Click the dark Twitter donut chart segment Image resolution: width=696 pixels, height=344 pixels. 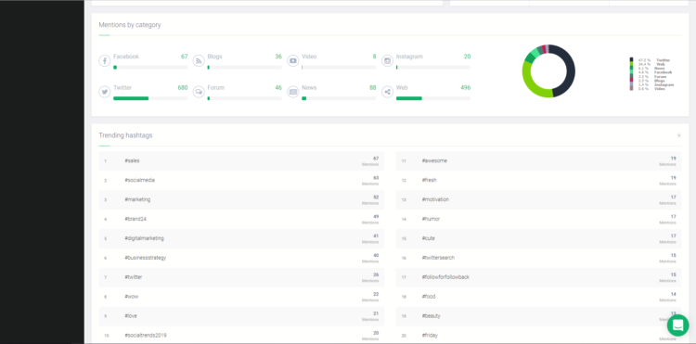570,70
